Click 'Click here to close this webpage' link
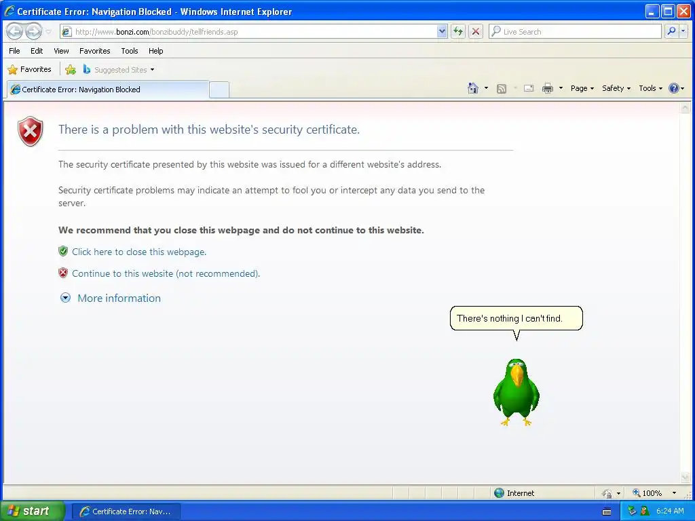This screenshot has height=521, width=695. coord(139,252)
